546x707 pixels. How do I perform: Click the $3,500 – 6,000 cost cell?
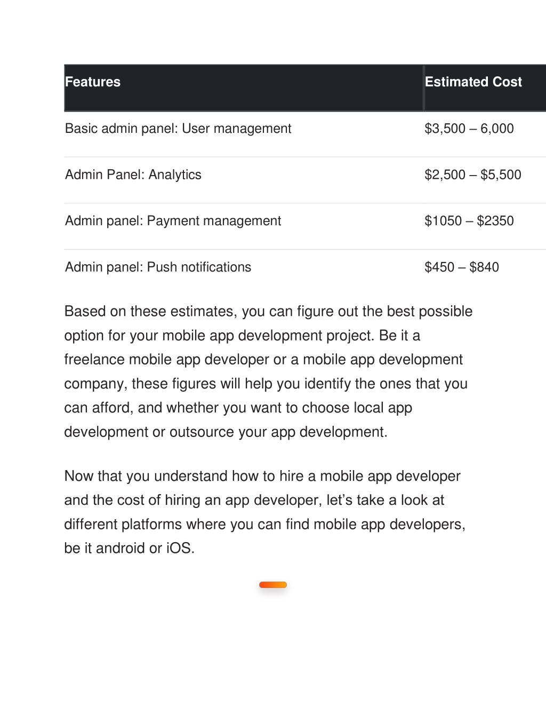coord(469,129)
